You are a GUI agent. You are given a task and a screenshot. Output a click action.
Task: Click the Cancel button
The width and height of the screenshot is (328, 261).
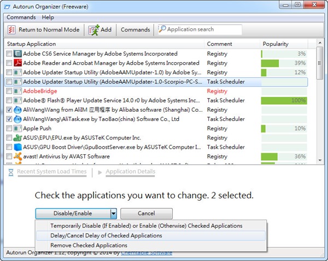click(147, 214)
